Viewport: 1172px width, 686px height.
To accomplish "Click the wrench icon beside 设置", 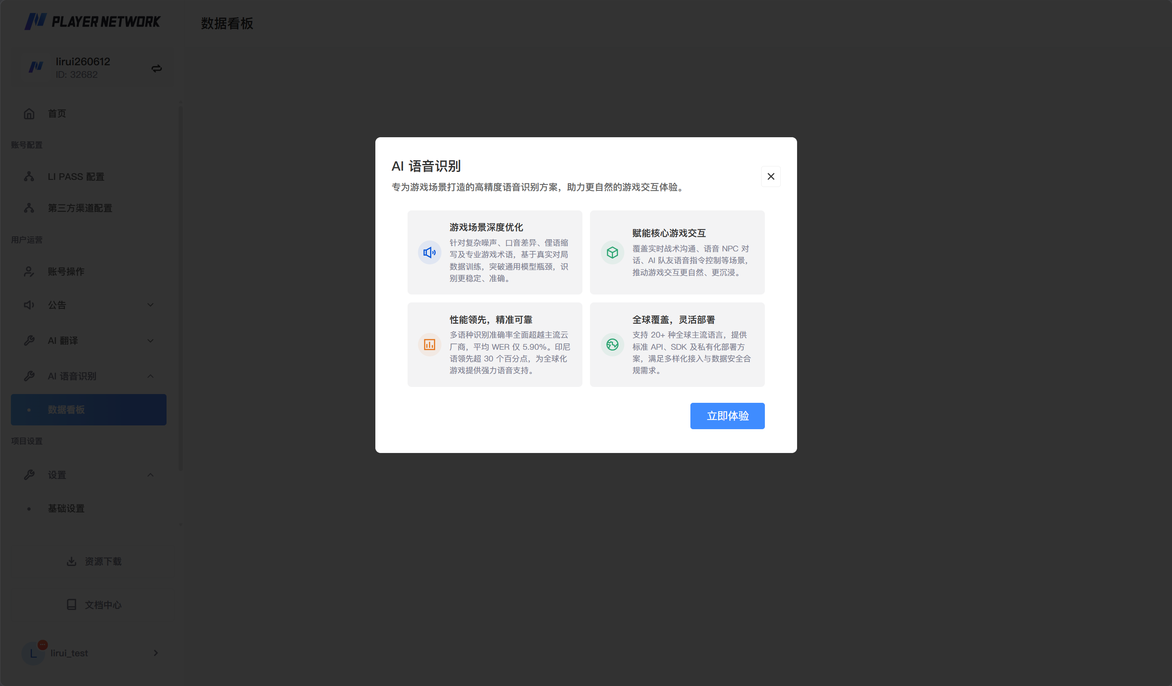I will 29,475.
